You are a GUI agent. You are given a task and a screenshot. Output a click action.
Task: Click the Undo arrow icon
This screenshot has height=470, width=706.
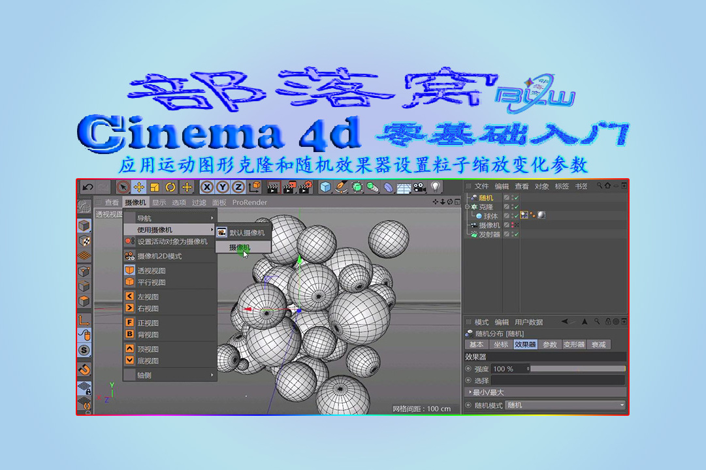click(88, 187)
